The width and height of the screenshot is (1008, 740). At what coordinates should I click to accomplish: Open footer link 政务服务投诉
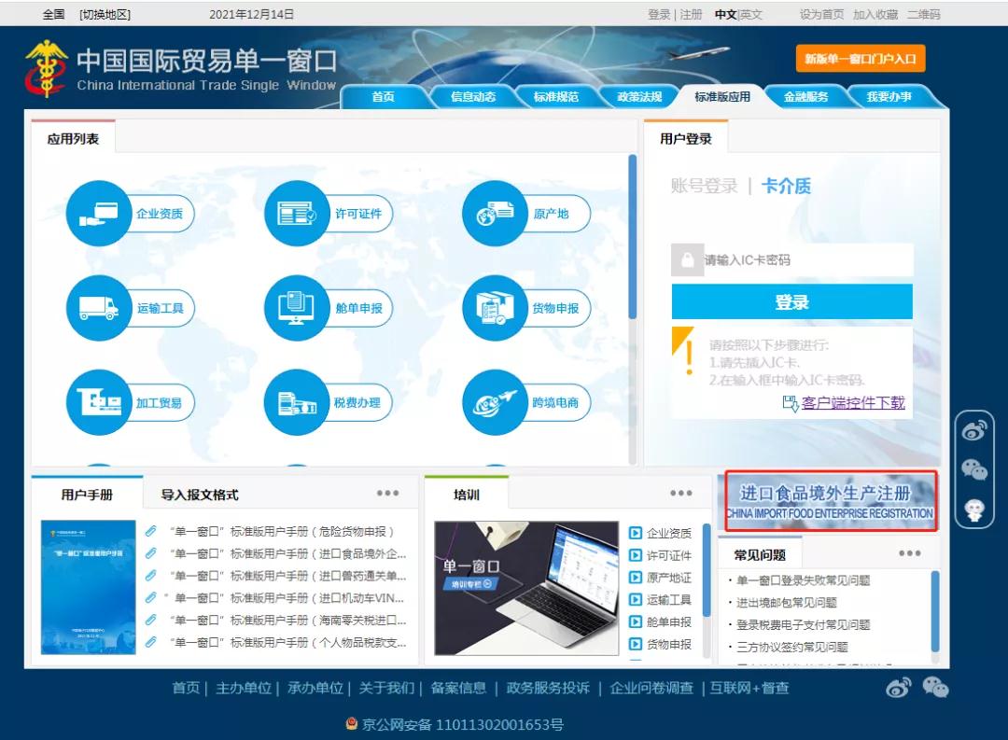tap(548, 688)
